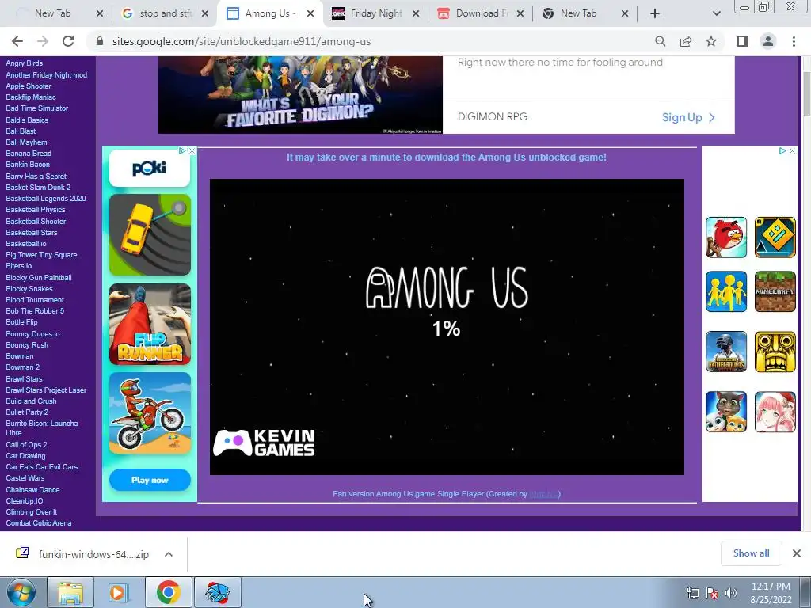Open Bad Time Simulator in the sidebar
The width and height of the screenshot is (811, 608).
click(36, 108)
